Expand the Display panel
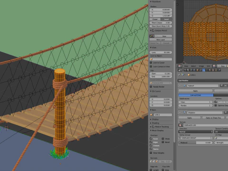Screen dimensions: 228x171 point(151,119)
